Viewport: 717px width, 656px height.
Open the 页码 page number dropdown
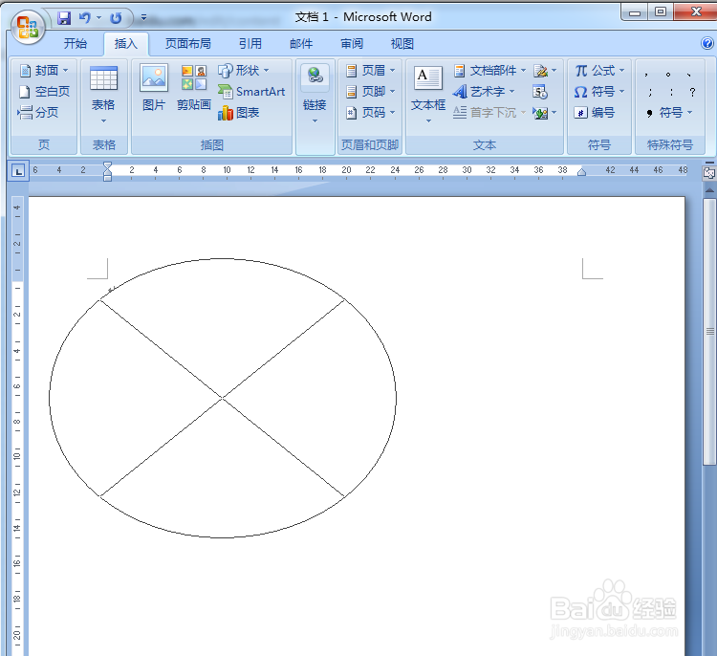click(370, 113)
